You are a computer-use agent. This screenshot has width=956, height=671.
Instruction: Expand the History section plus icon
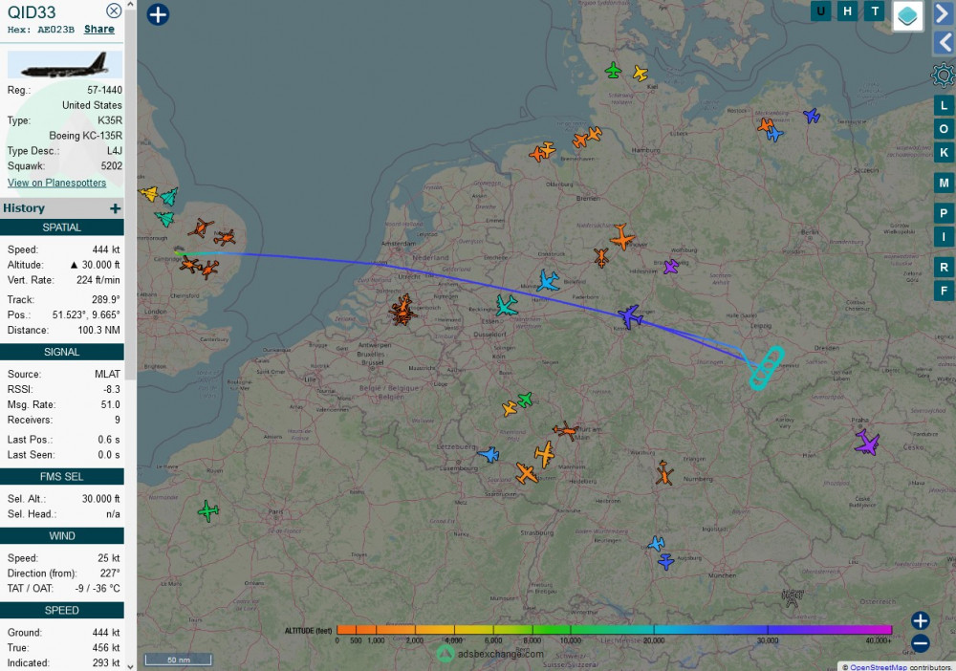(x=116, y=208)
